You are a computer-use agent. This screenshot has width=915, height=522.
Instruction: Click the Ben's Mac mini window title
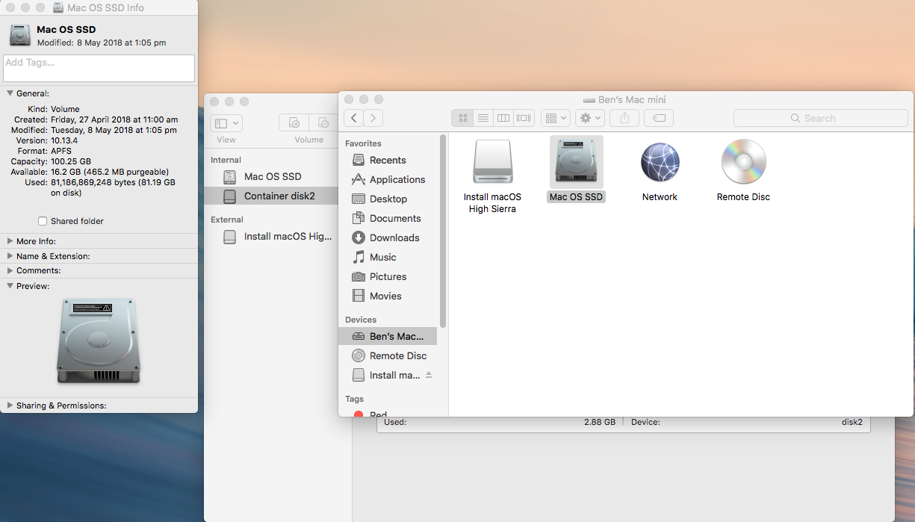pyautogui.click(x=632, y=99)
